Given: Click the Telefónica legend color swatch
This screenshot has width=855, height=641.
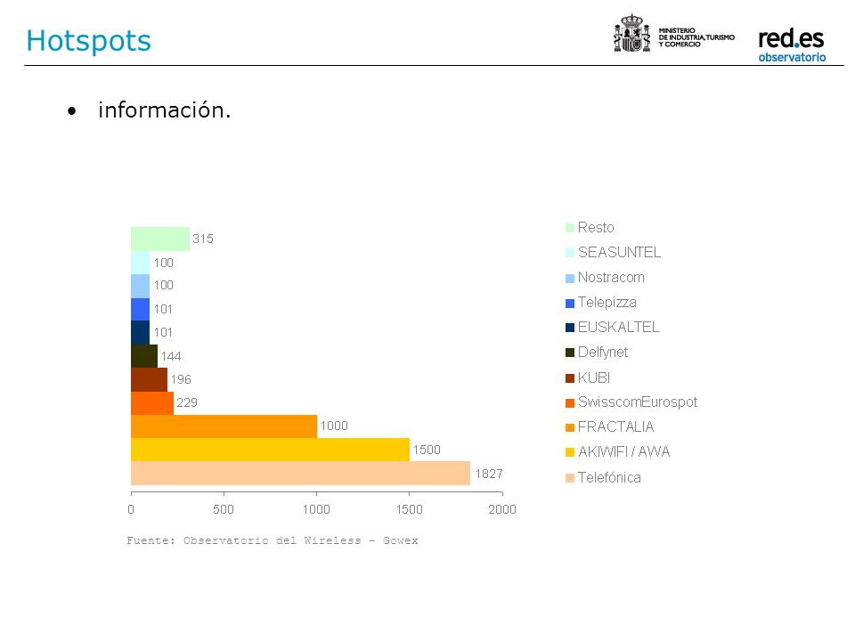Looking at the screenshot, I should pyautogui.click(x=570, y=478).
